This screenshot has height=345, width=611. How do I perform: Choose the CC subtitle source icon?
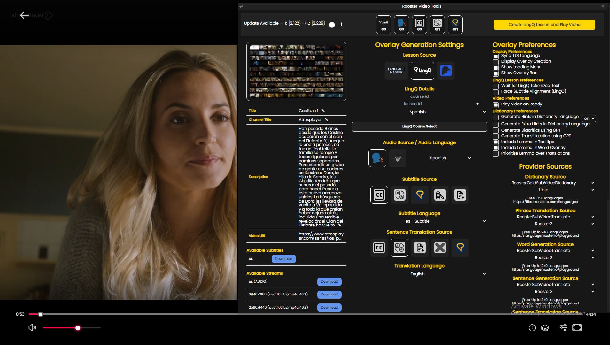[x=379, y=195]
